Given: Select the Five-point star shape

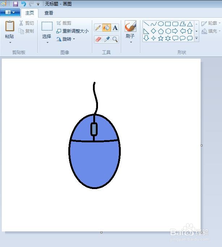Looking at the screenshot, I should (x=161, y=38).
